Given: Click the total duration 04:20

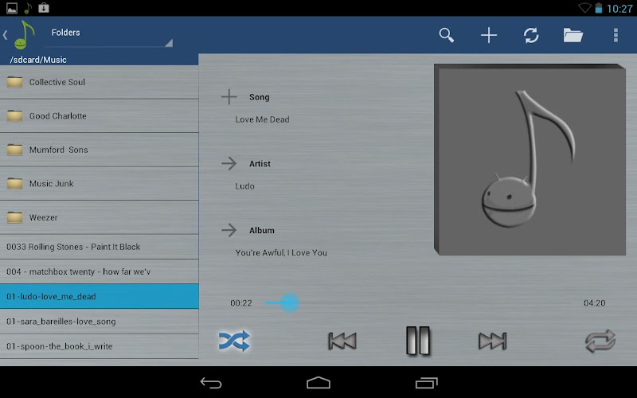Looking at the screenshot, I should coord(594,303).
